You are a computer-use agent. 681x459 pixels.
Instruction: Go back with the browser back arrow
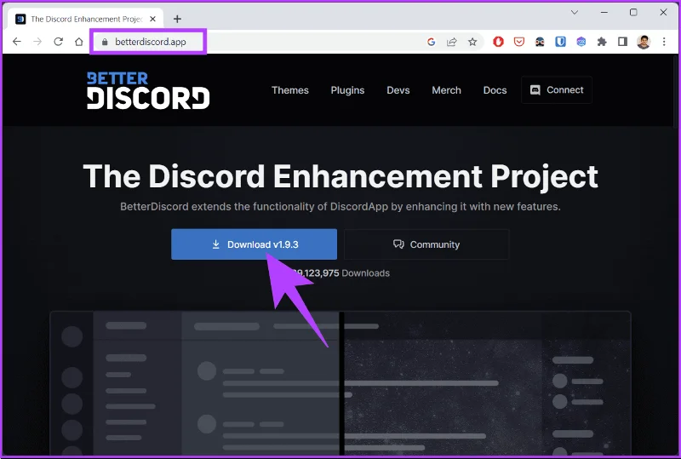[16, 42]
